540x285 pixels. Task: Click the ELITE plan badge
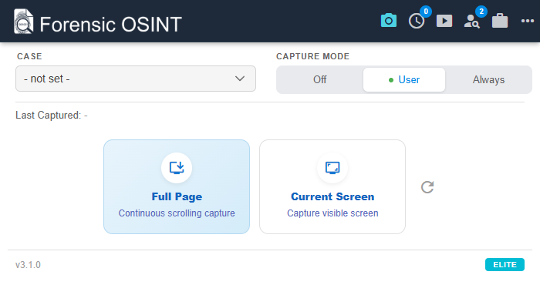[505, 265]
